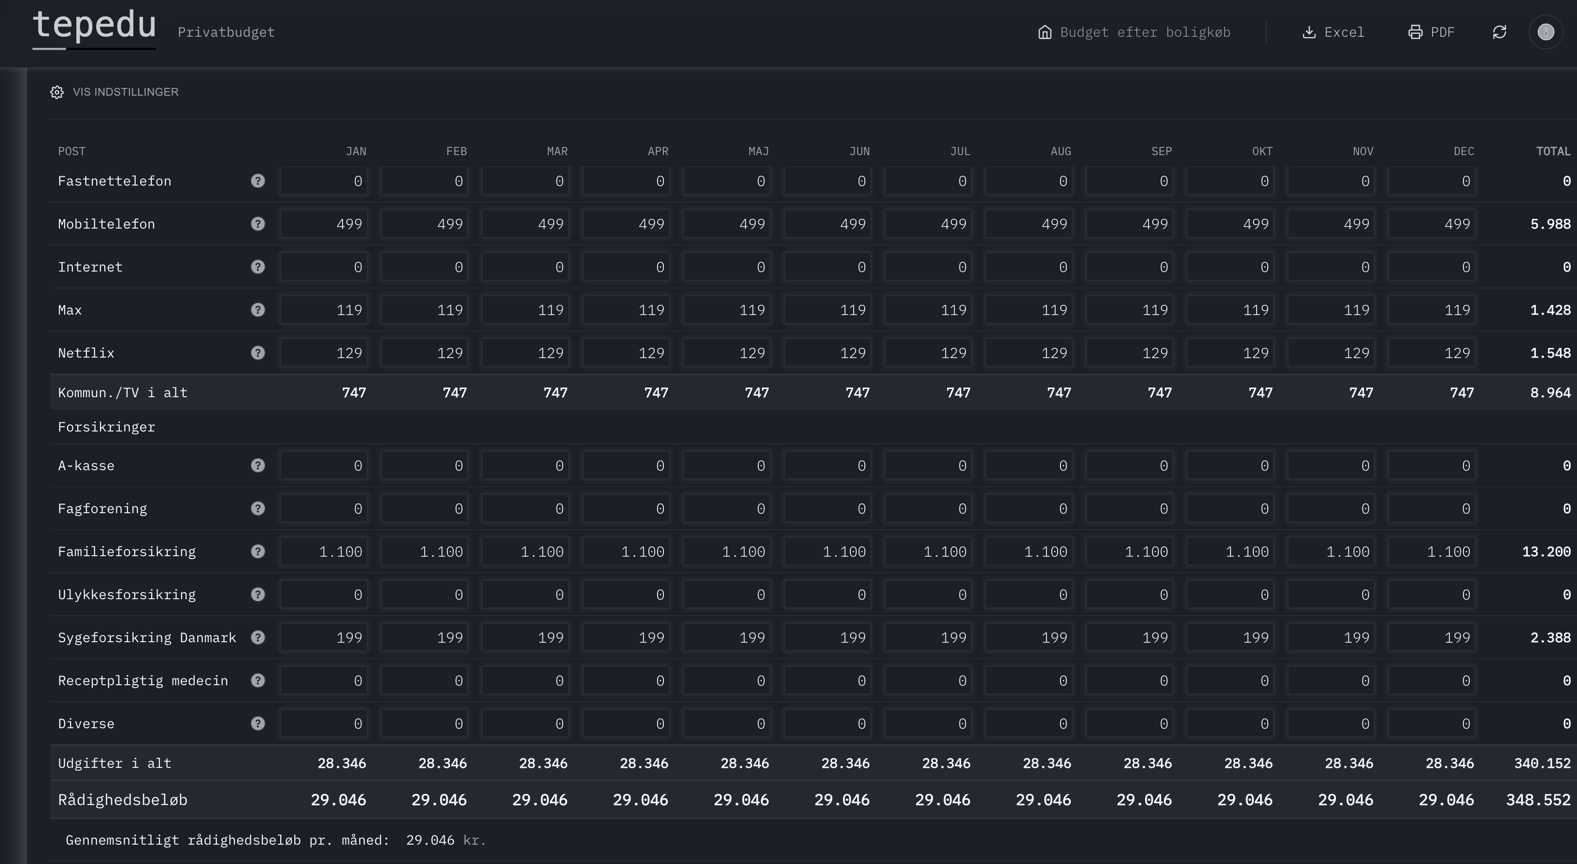
Task: Open help icon for Diverse row
Action: pyautogui.click(x=258, y=723)
